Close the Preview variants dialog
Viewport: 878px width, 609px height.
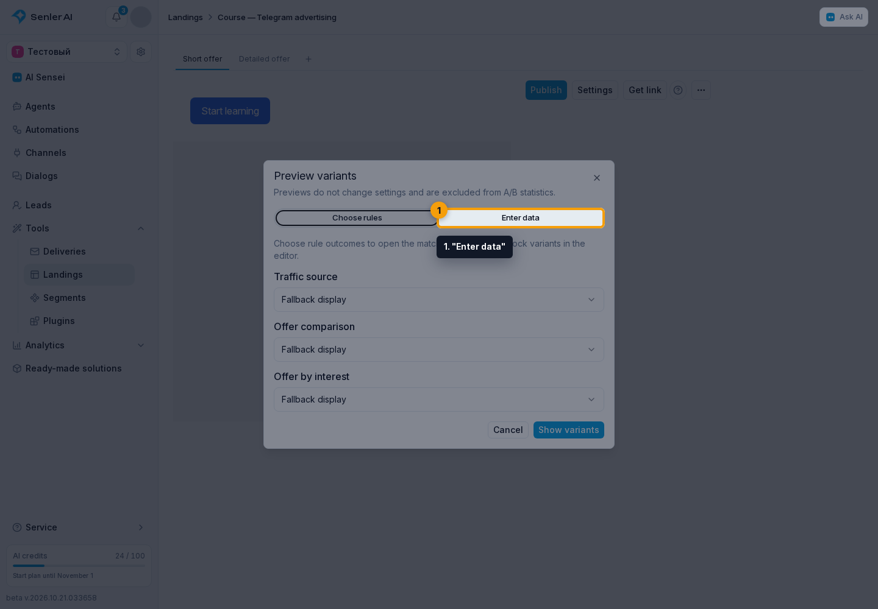(x=597, y=178)
